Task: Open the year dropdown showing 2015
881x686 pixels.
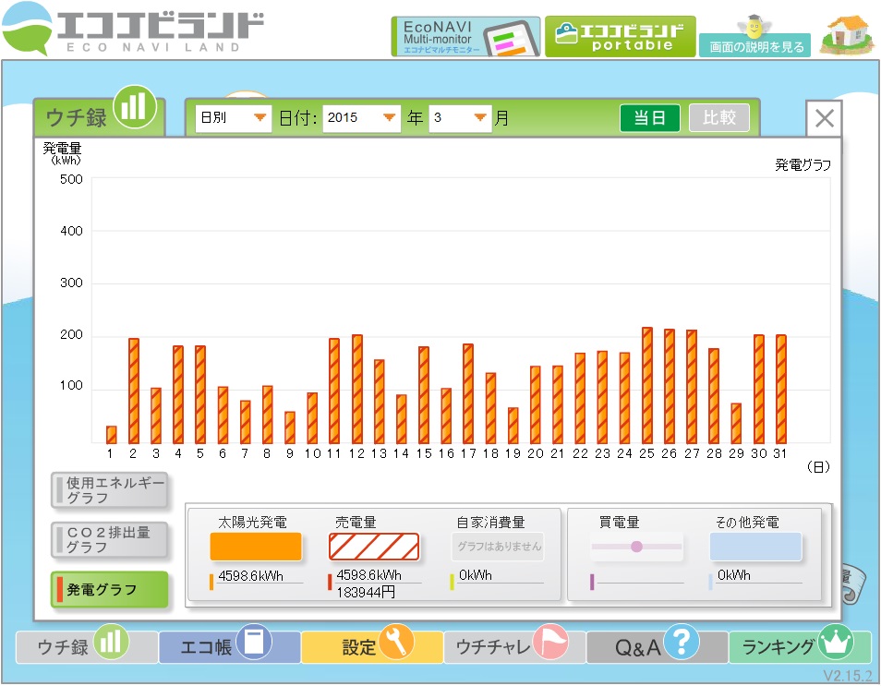Action: point(361,118)
